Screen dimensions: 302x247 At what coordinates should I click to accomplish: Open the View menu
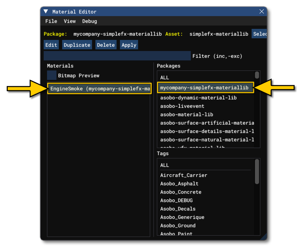click(x=70, y=21)
